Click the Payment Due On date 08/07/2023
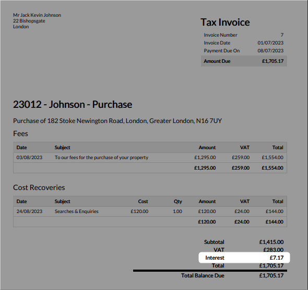 270,51
